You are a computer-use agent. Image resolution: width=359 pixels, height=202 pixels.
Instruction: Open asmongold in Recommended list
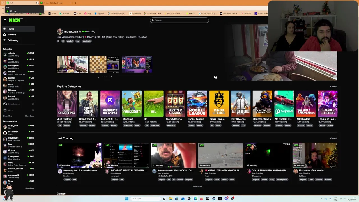coord(18,176)
